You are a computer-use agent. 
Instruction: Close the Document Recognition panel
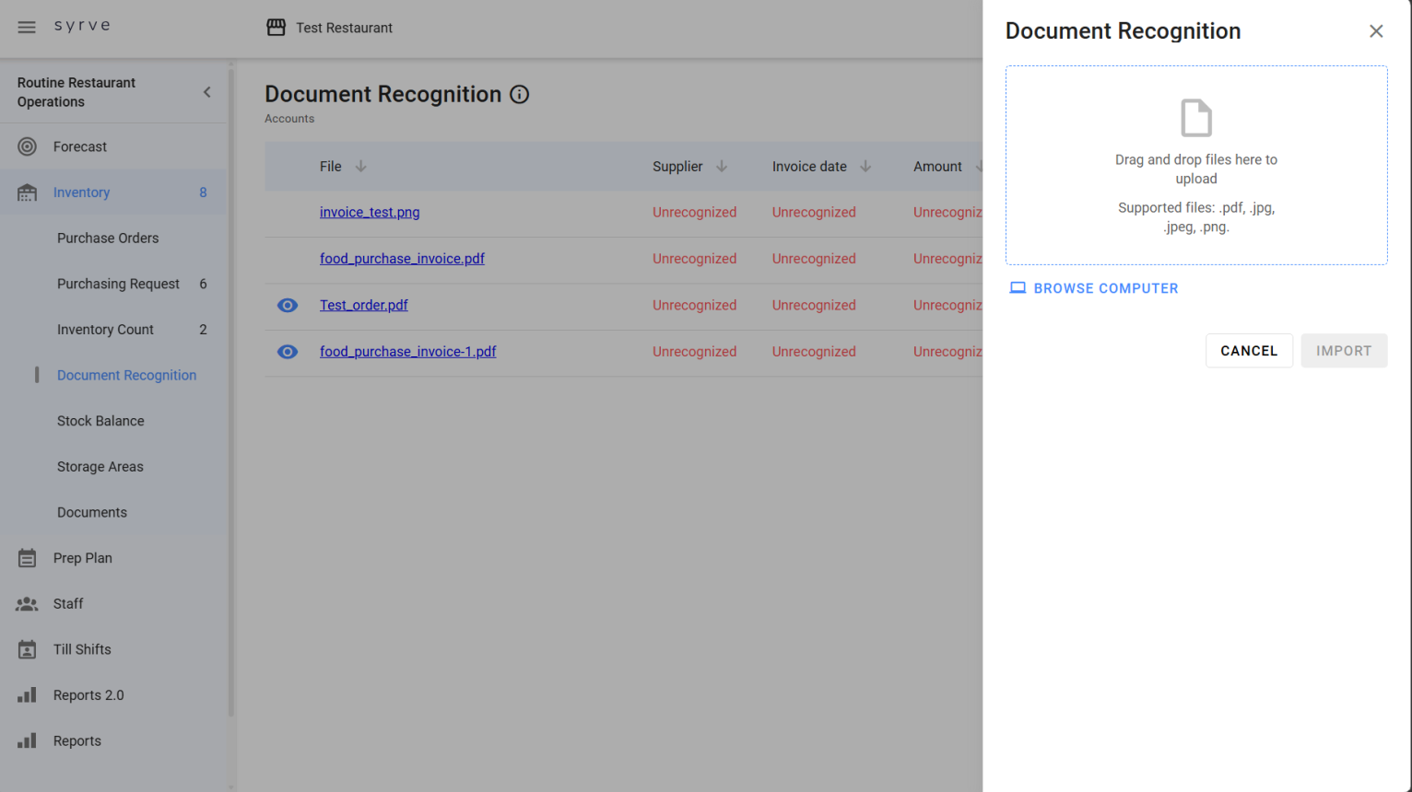tap(1376, 31)
